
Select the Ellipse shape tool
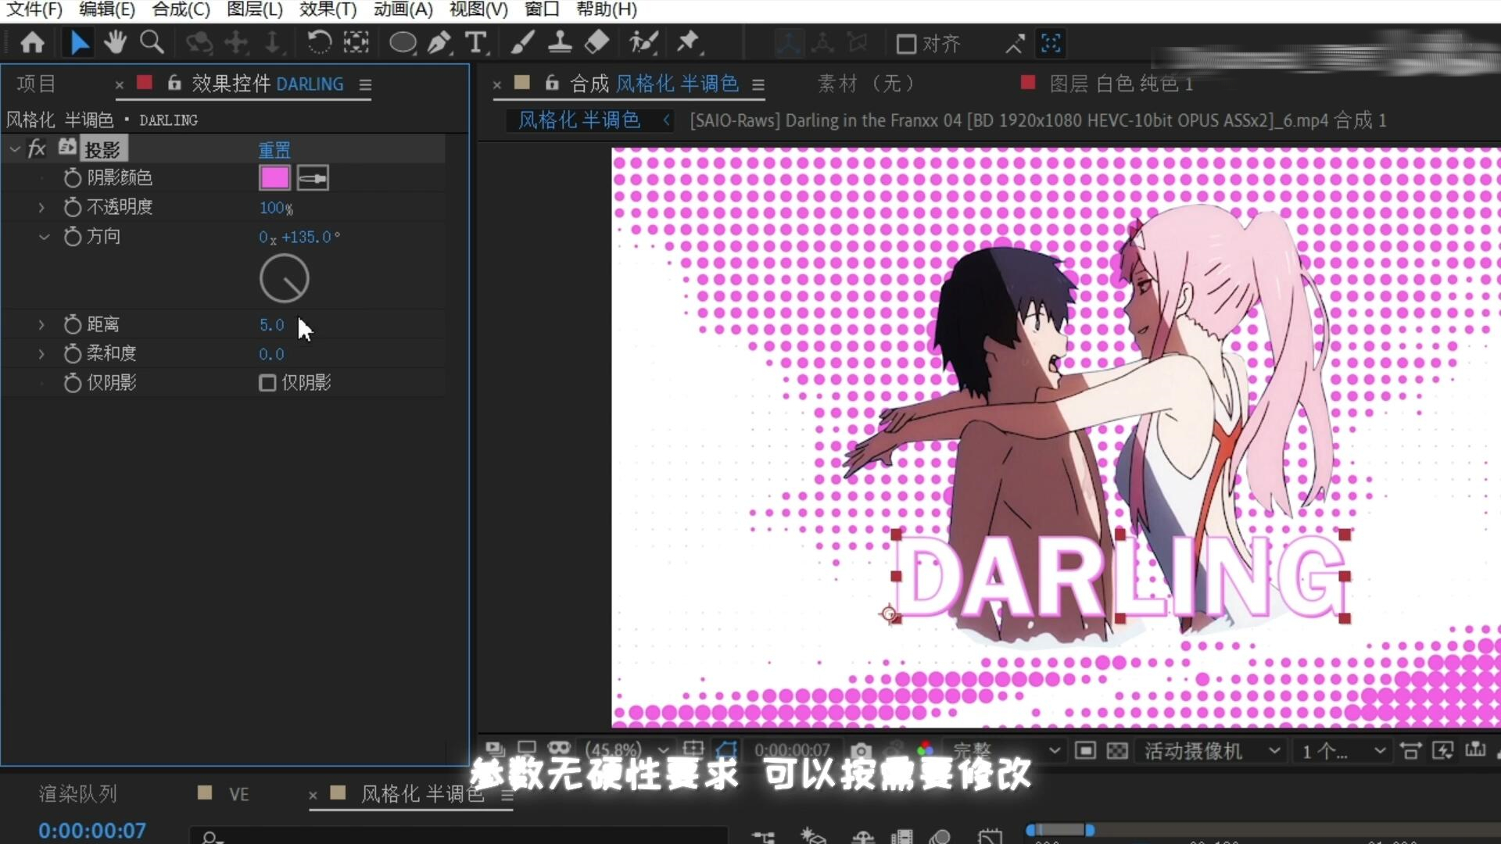403,42
